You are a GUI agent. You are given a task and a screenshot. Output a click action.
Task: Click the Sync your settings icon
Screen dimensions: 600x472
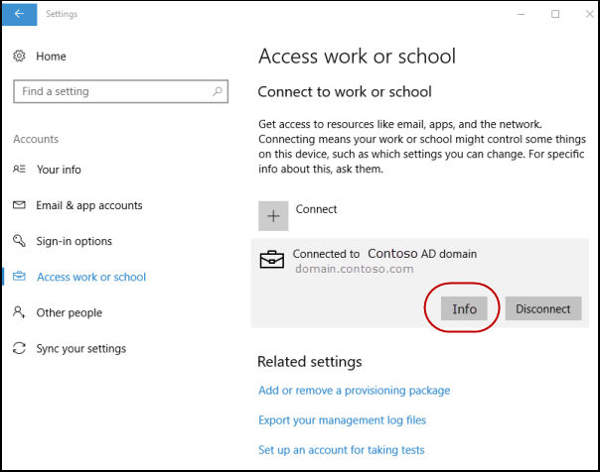[x=20, y=348]
